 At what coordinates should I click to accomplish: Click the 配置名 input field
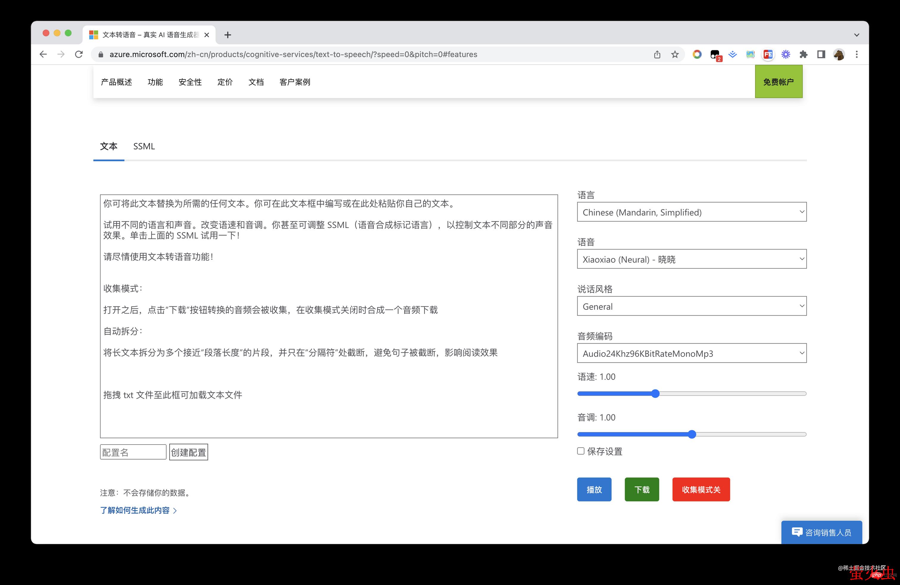(133, 452)
